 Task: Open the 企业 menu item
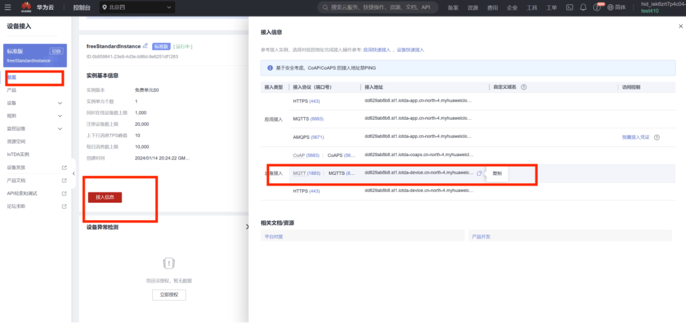(512, 7)
